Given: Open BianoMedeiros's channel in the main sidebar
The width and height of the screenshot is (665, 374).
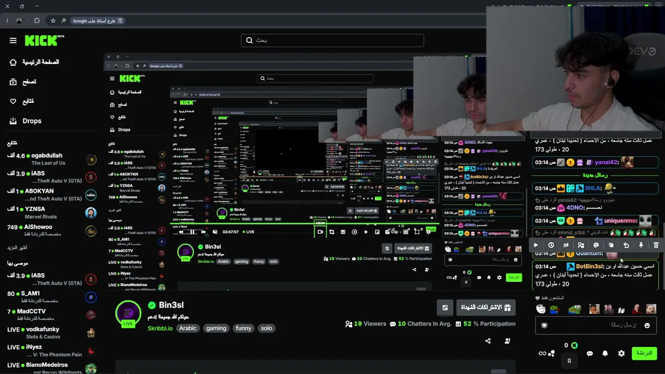Looking at the screenshot, I should tap(51, 368).
